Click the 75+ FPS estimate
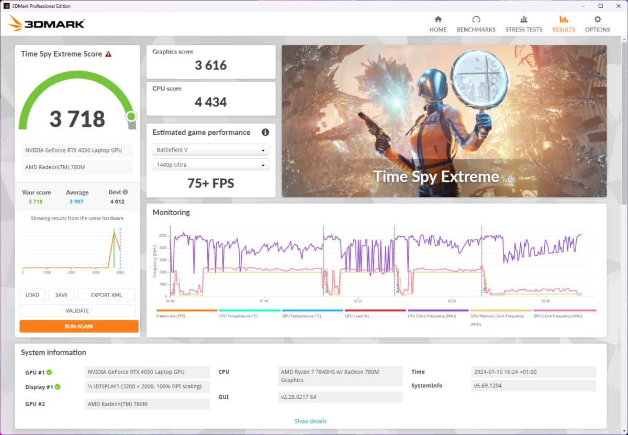Screen dimensions: 628x435 [x=211, y=183]
